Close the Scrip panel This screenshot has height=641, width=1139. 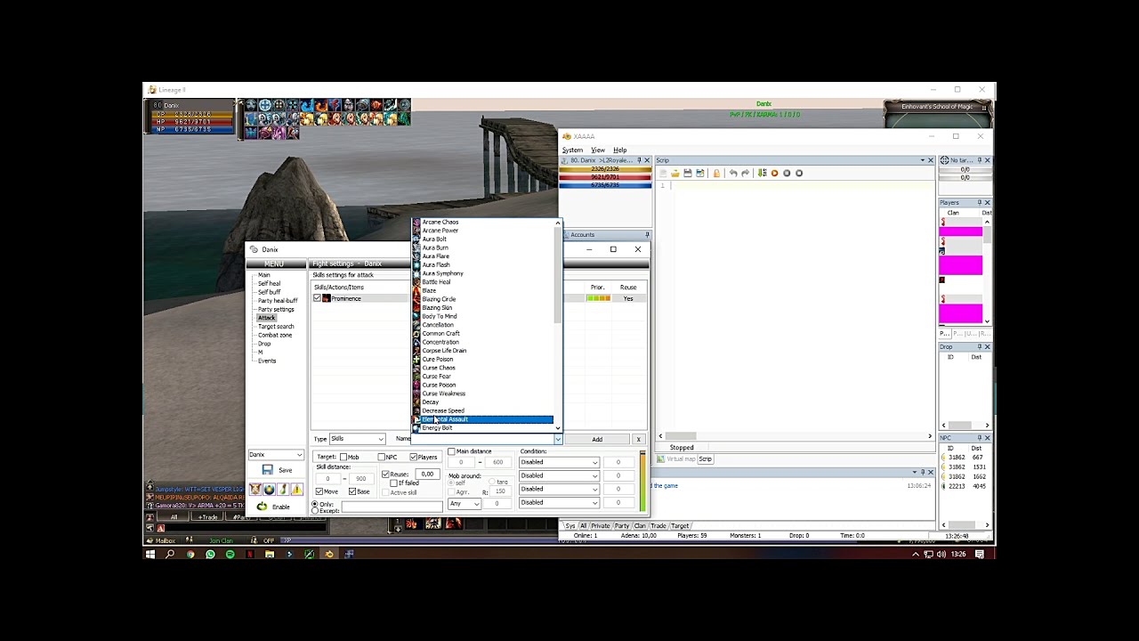click(931, 160)
